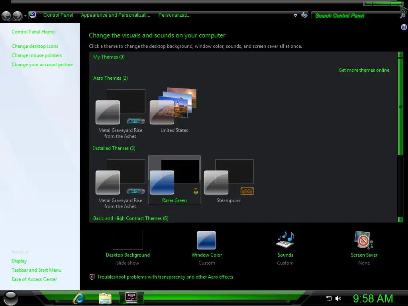Refresh the page using the refresh icon
The height and width of the screenshot is (306, 408).
[x=304, y=16]
